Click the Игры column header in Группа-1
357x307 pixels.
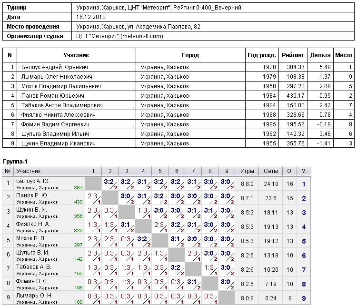click(x=247, y=171)
